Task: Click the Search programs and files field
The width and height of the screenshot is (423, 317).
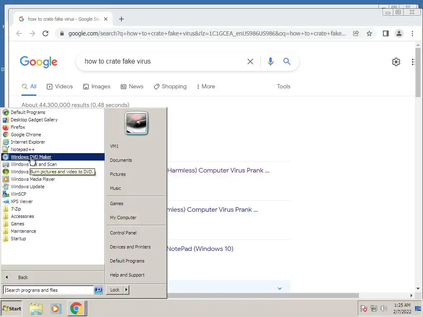Action: [49, 290]
